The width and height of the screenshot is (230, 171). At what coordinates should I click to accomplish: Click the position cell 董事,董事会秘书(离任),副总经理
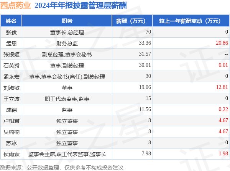67,77
